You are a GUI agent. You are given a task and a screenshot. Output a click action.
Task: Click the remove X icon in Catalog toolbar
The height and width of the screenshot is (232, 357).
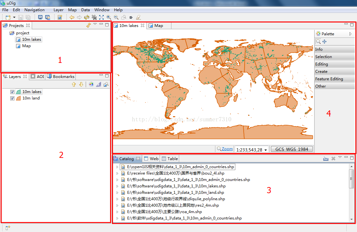coord(333,159)
